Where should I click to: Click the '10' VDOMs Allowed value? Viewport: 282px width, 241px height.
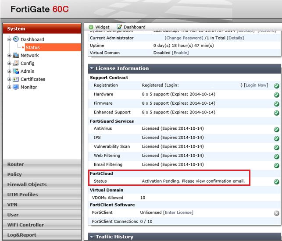[x=143, y=198]
